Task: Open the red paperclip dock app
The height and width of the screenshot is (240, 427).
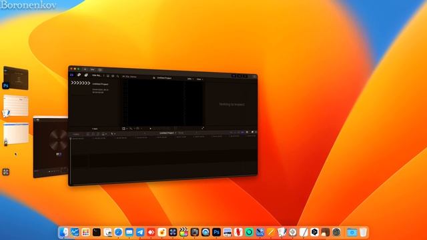Action: [238, 232]
